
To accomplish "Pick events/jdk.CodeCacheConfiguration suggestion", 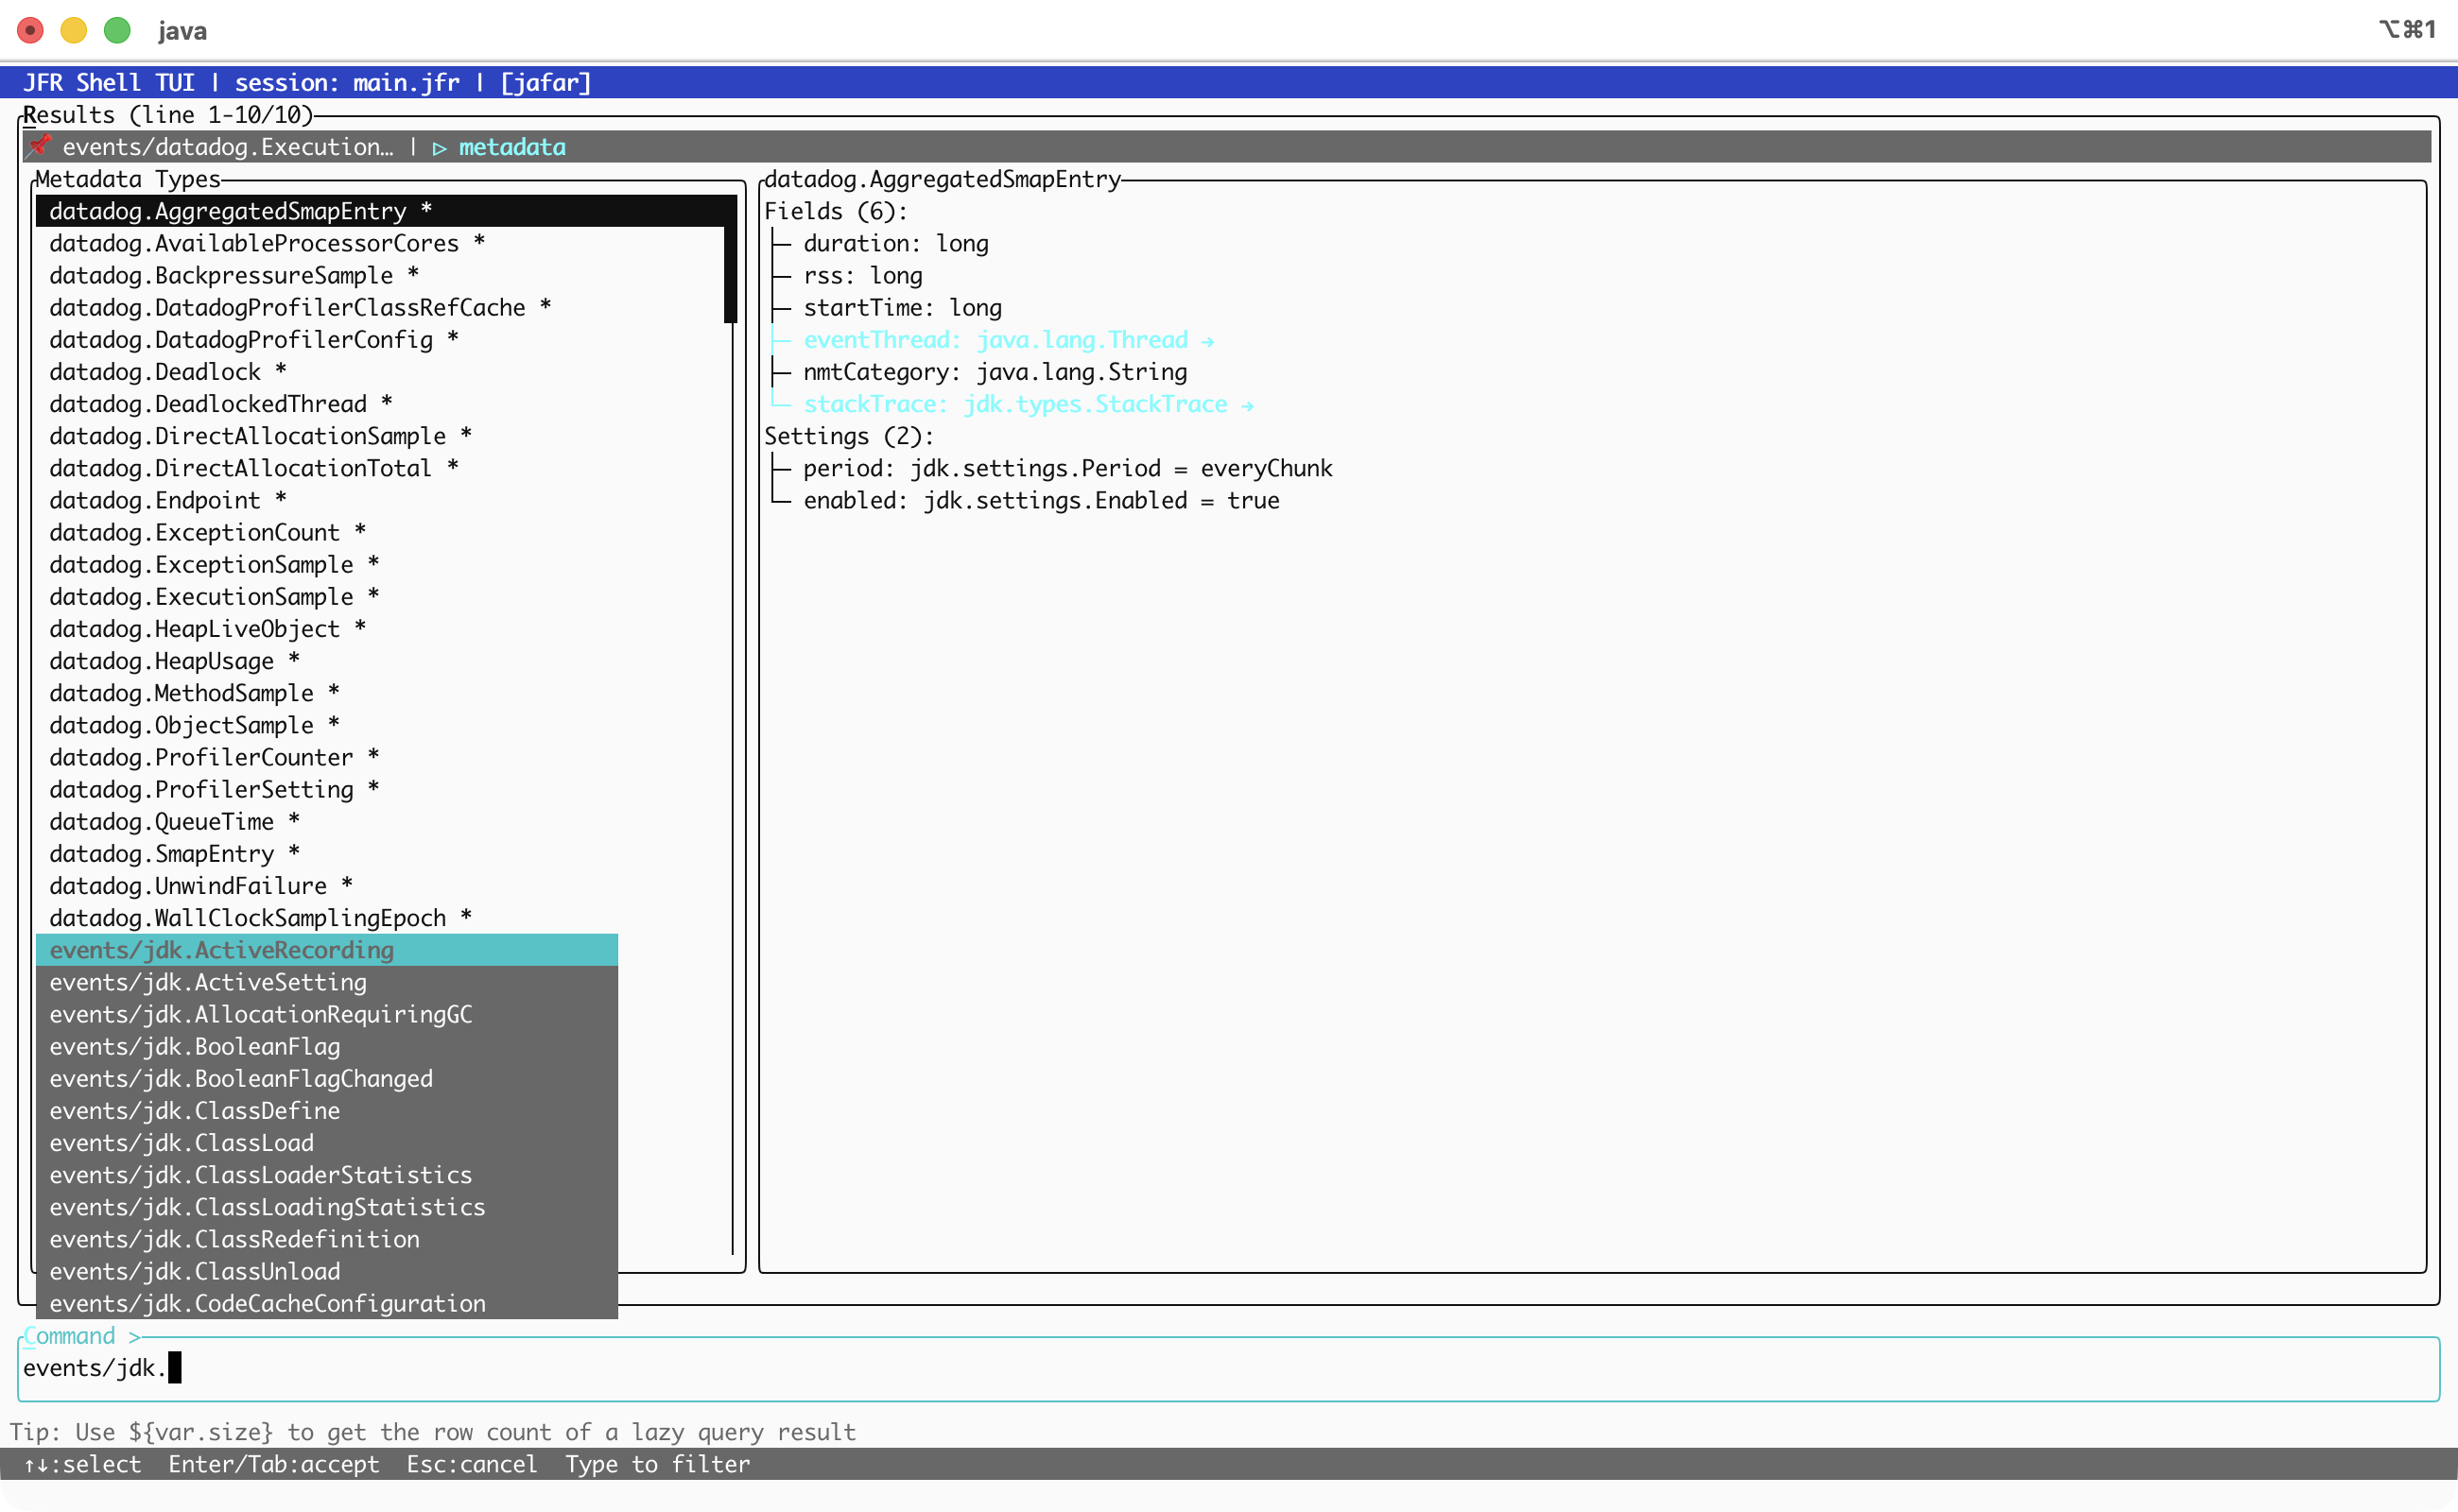I will [x=268, y=1303].
